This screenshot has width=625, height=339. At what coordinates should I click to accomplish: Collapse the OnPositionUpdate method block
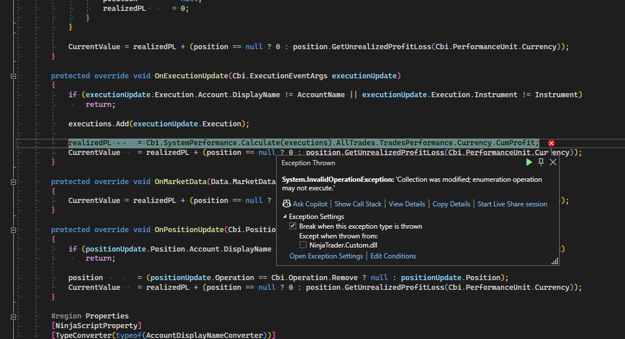[x=13, y=230]
